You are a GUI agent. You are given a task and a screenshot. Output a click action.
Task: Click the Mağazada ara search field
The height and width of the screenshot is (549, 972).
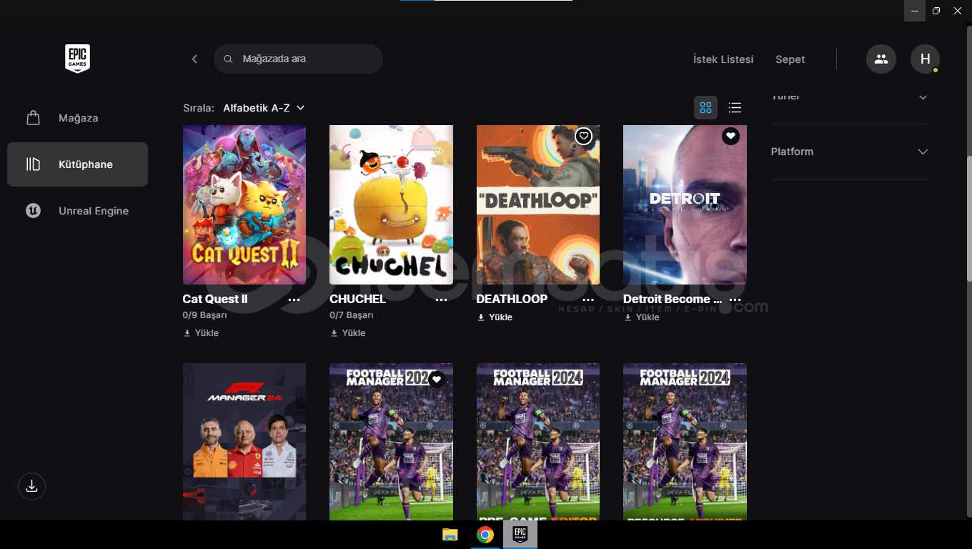pos(298,59)
